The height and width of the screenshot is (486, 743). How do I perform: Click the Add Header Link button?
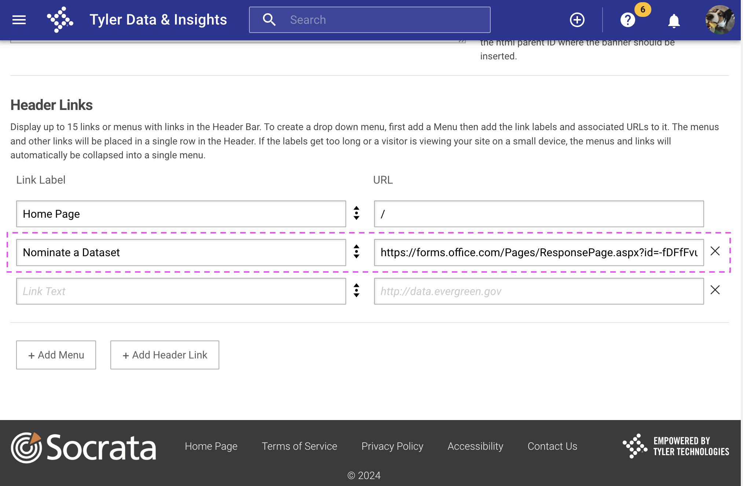pyautogui.click(x=165, y=355)
